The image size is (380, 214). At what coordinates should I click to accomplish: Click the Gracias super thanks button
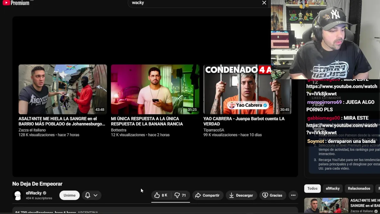tap(272, 195)
